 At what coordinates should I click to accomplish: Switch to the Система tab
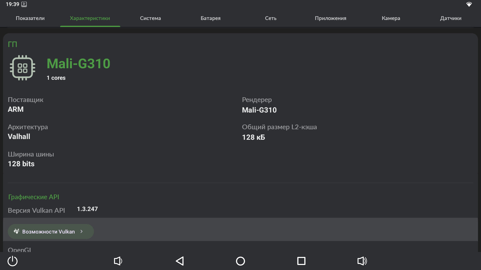pos(150,18)
